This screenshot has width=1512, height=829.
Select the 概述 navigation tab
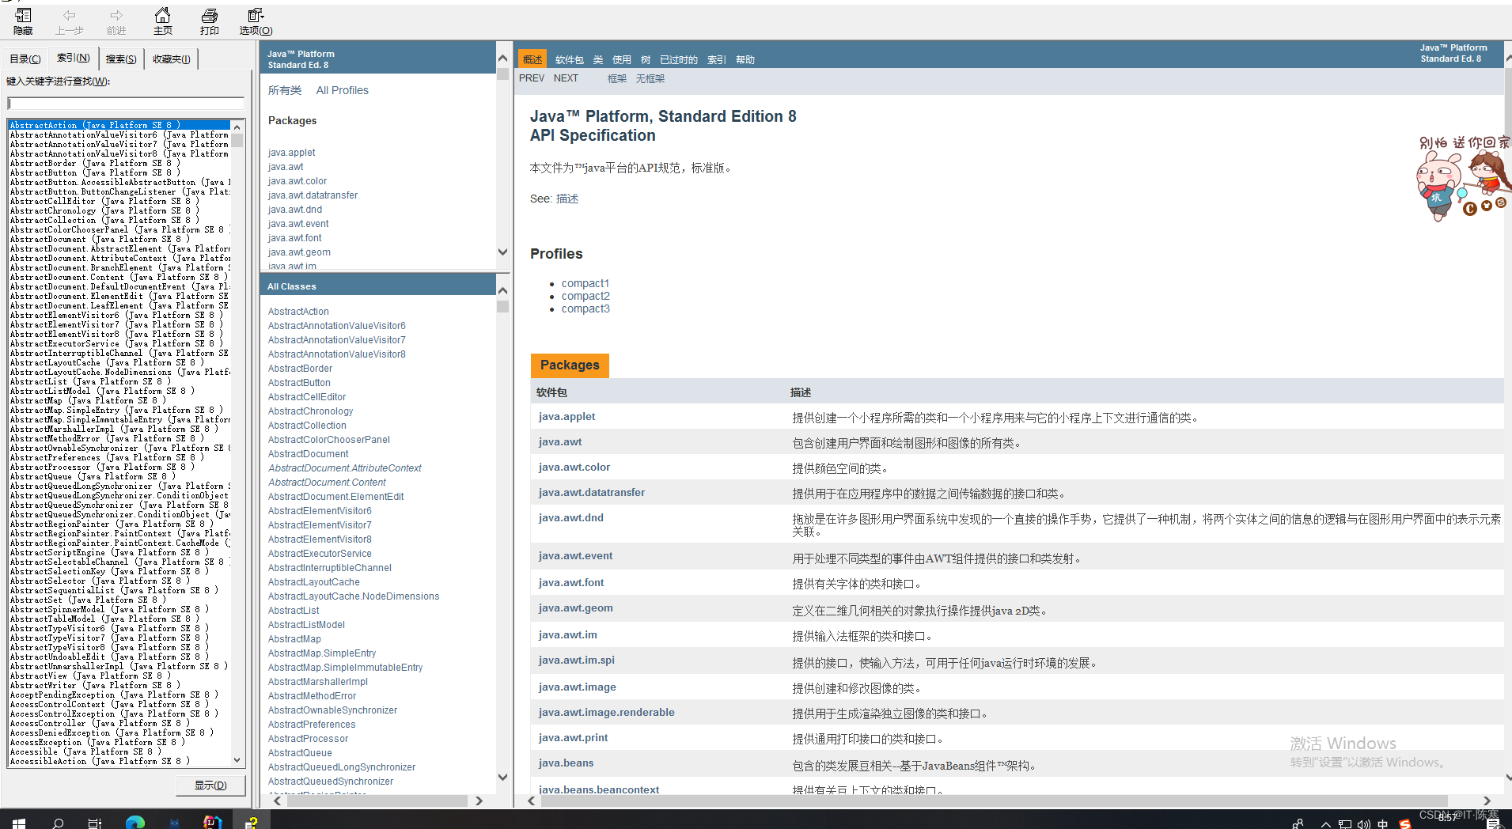coord(532,59)
